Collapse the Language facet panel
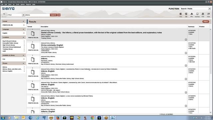This screenshot has width=213, height=120. [23, 29]
